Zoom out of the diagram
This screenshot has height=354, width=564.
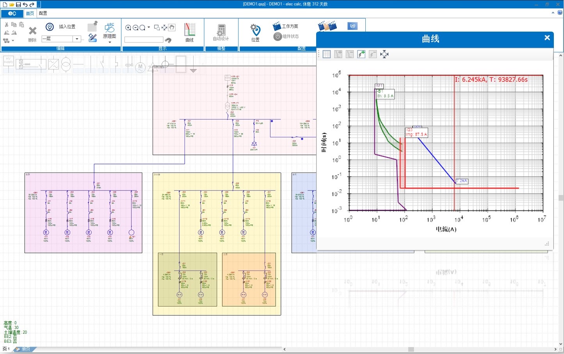tap(135, 28)
